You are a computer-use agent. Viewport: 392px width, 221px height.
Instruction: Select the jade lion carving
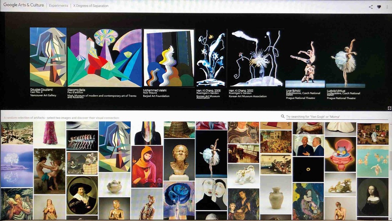click(x=340, y=184)
